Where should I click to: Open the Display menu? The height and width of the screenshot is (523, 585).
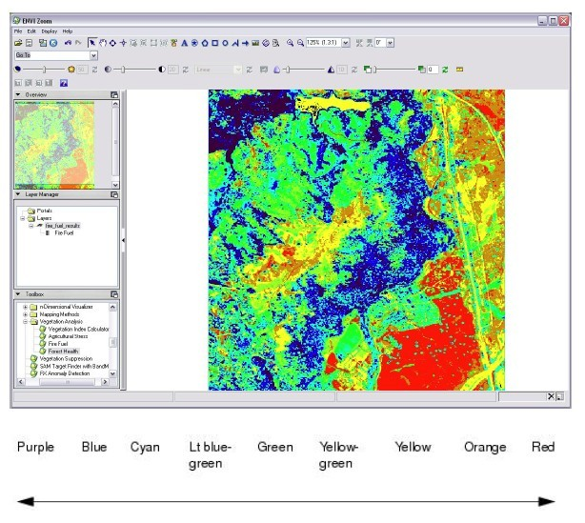pyautogui.click(x=49, y=31)
